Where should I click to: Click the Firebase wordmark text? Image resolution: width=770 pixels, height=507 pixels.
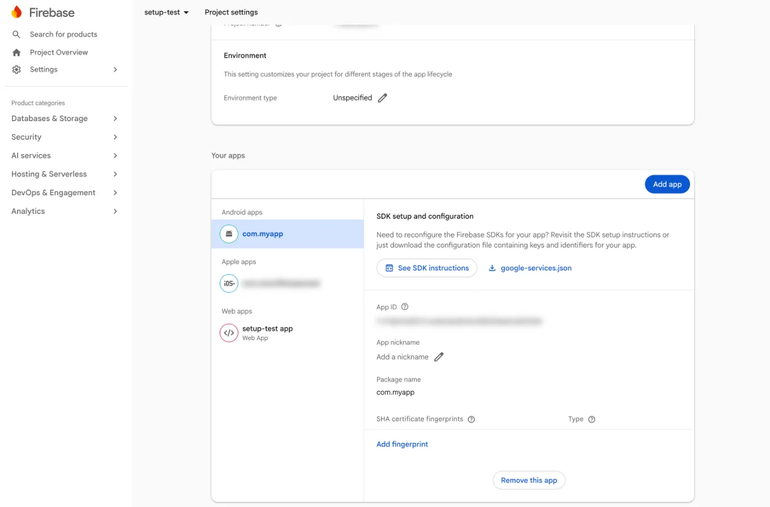52,12
